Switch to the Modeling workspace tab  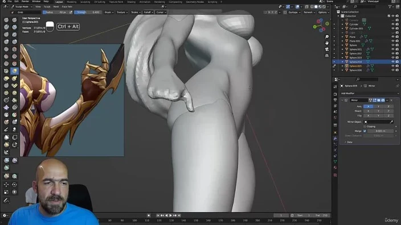click(71, 2)
